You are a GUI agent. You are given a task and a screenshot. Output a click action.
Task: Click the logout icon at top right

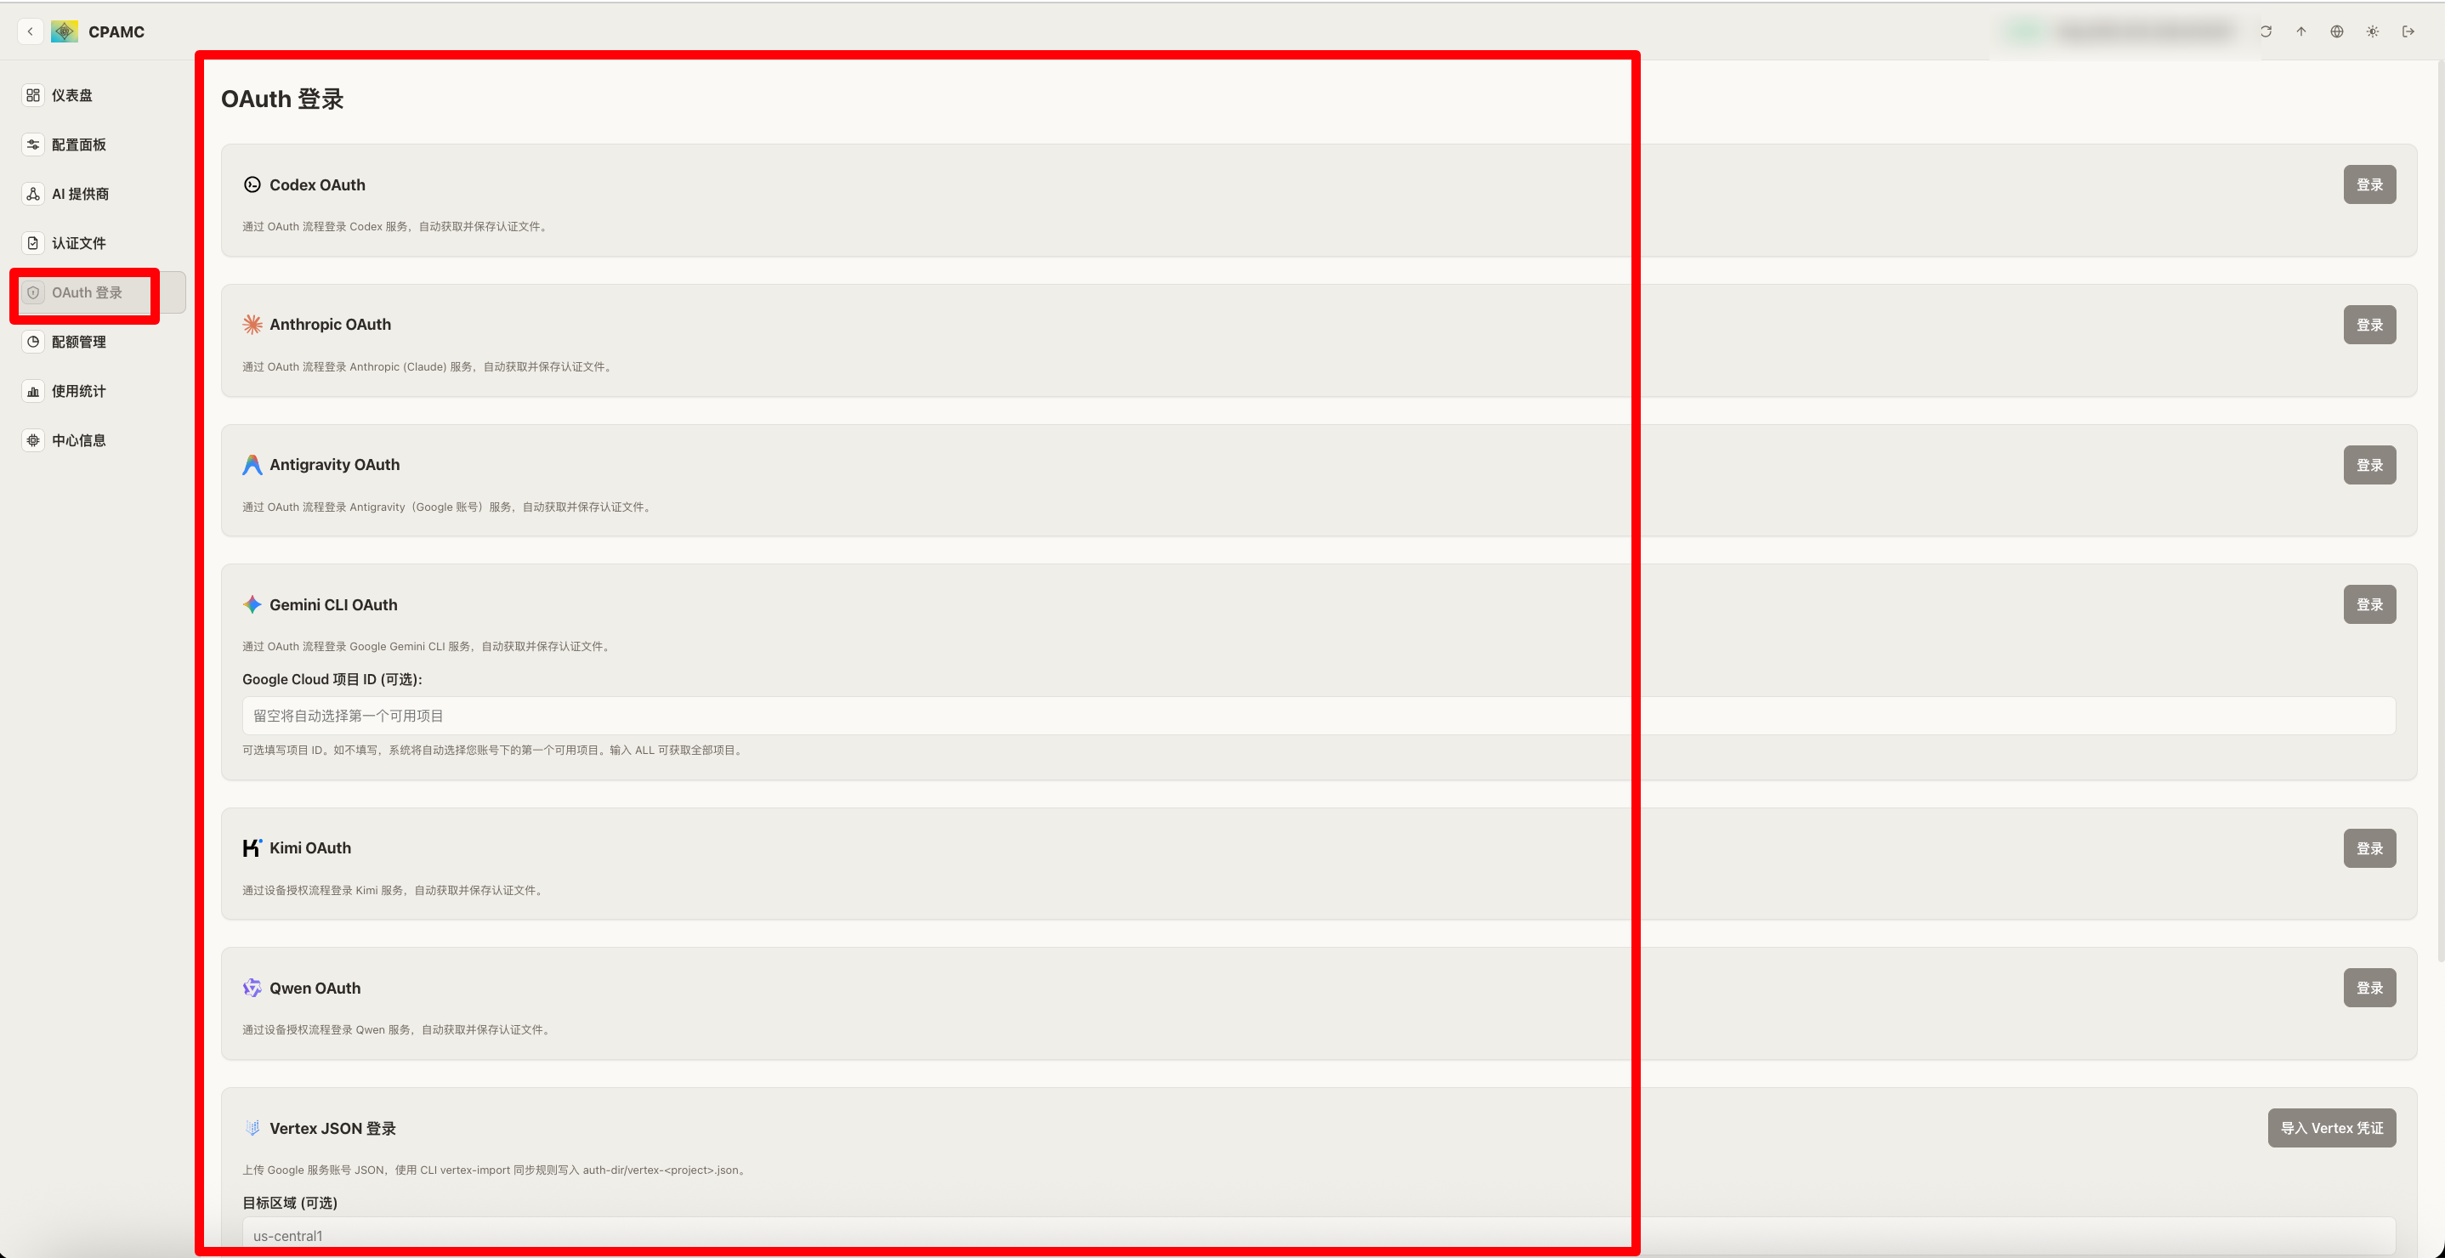point(2408,31)
